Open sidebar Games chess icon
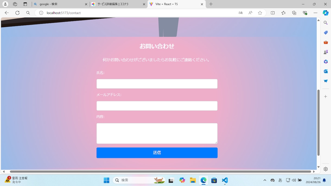 pos(326,52)
